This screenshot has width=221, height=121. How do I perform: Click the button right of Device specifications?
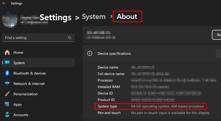(x=218, y=53)
